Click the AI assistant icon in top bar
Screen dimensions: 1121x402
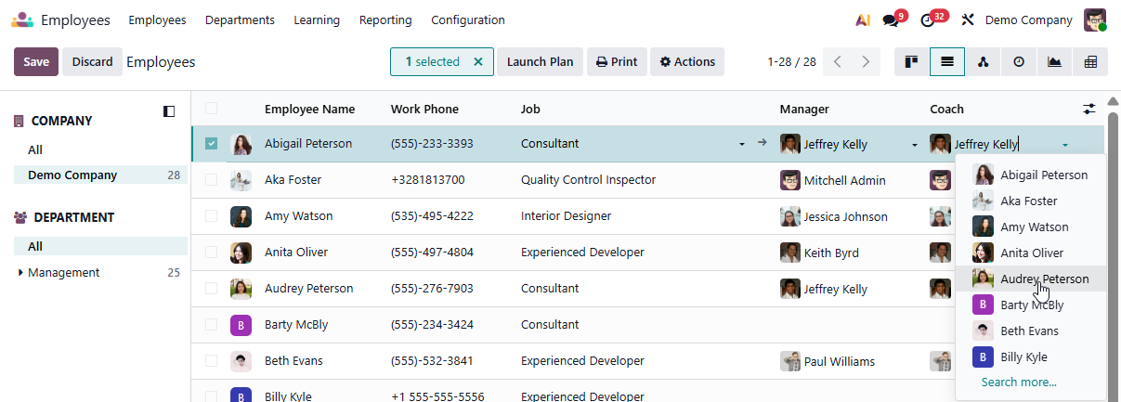point(862,20)
